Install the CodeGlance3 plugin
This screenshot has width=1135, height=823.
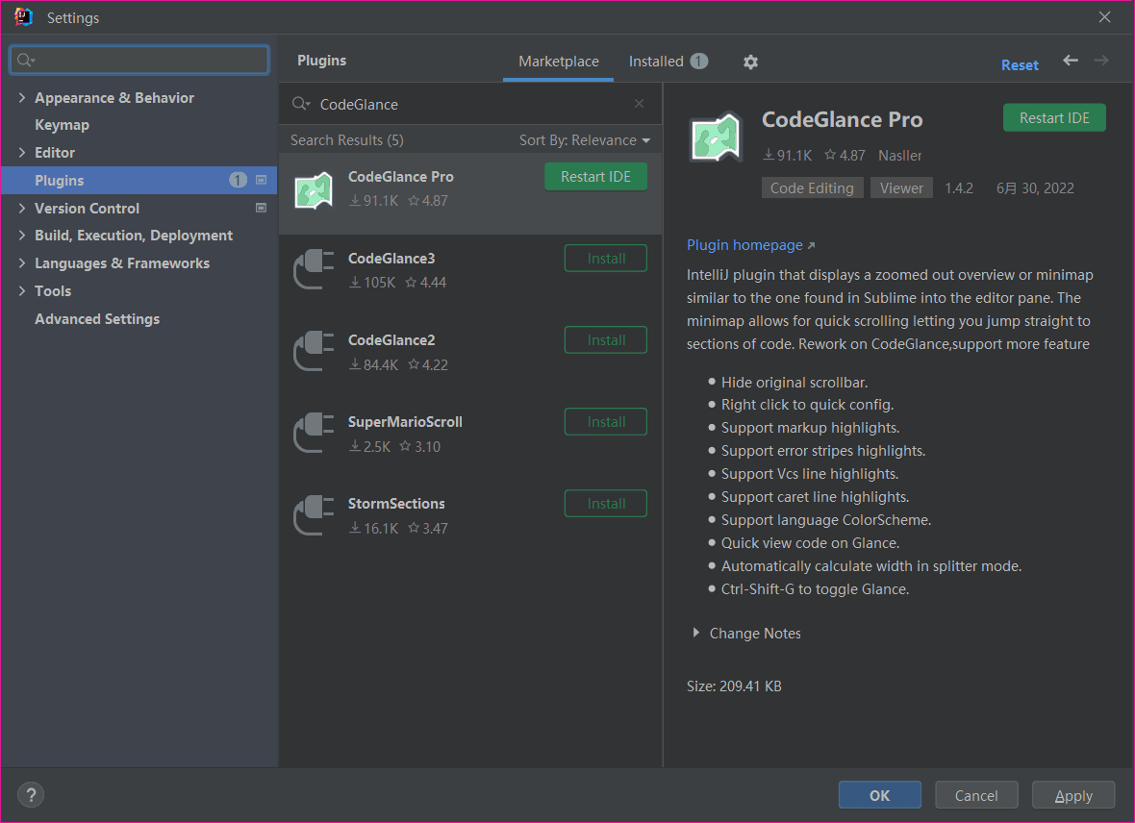(x=606, y=259)
